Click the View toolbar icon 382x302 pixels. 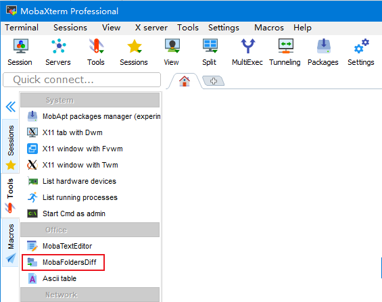click(172, 46)
